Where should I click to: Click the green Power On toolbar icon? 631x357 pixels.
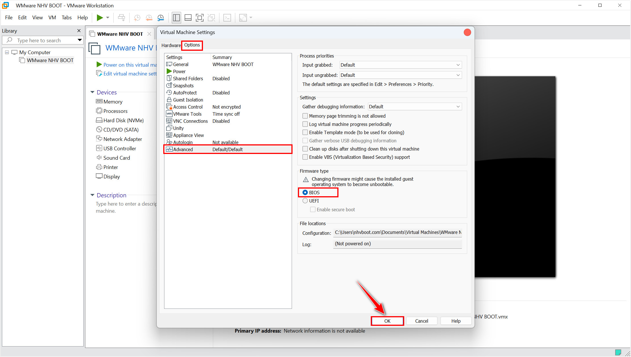(99, 18)
